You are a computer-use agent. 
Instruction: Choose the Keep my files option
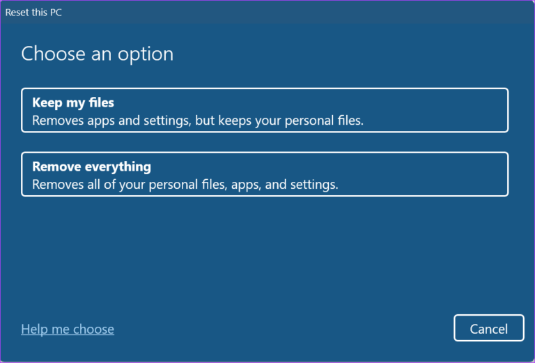point(265,110)
